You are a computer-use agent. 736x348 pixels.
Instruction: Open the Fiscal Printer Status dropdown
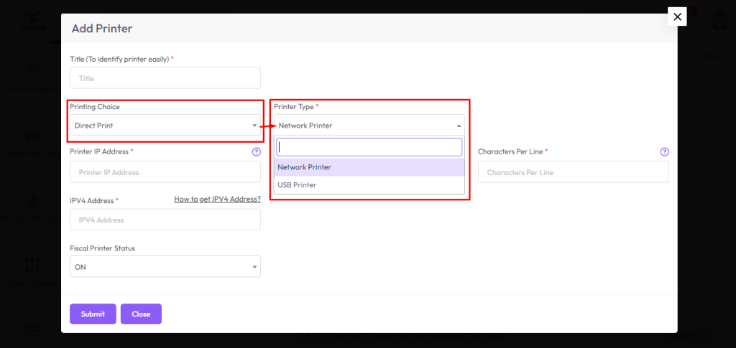pos(165,266)
